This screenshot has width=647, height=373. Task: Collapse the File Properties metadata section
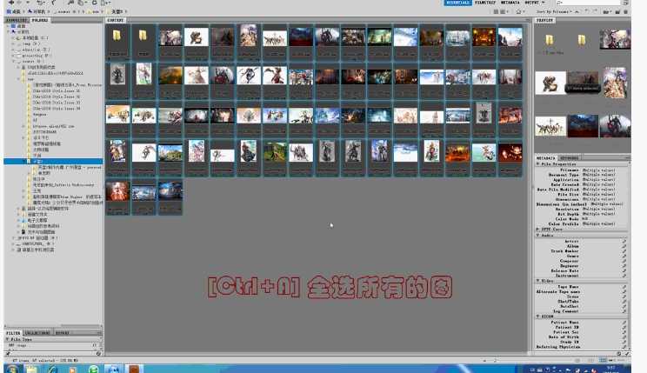[x=538, y=163]
